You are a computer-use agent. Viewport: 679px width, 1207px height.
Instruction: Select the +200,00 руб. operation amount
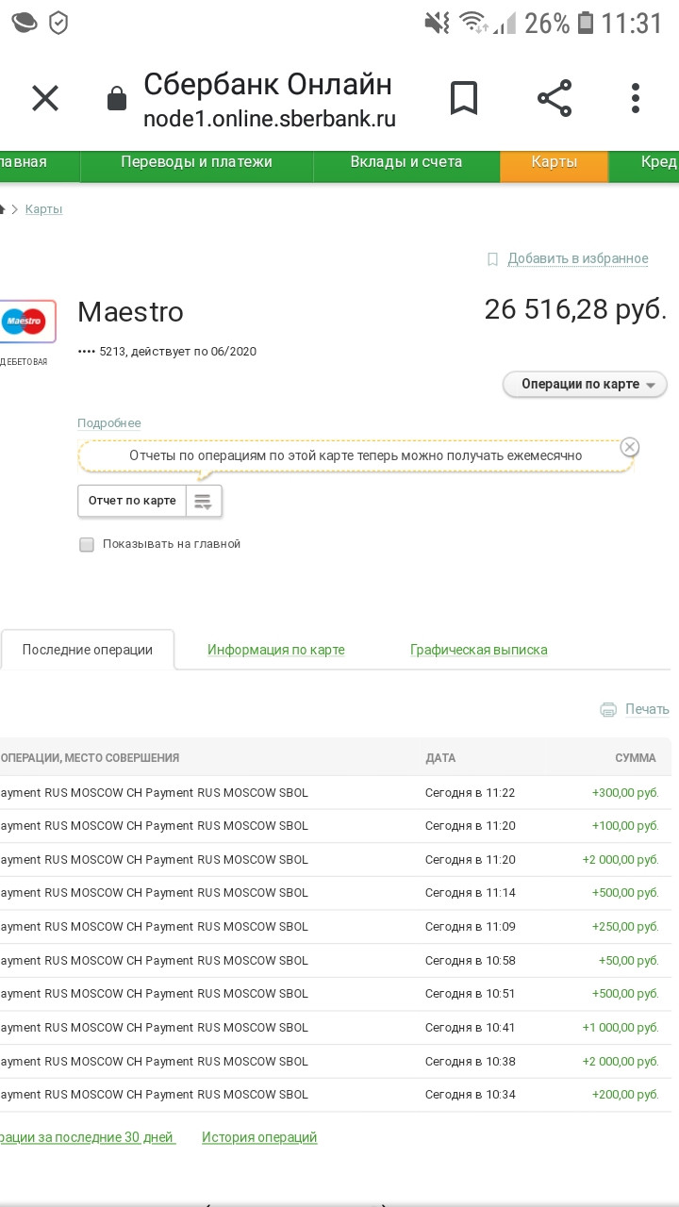(x=625, y=1095)
